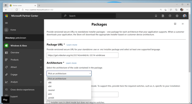Open the notifications bell icon
The height and width of the screenshot is (104, 192).
click(x=156, y=16)
